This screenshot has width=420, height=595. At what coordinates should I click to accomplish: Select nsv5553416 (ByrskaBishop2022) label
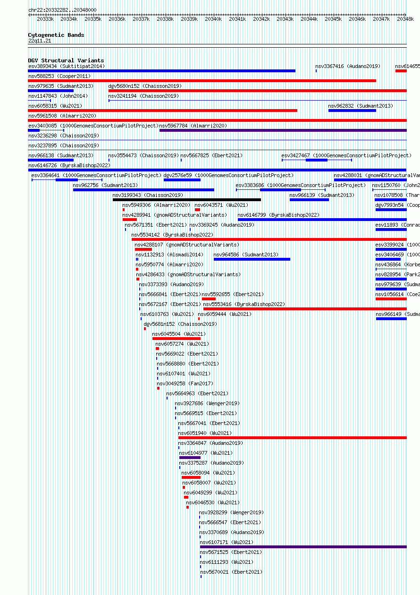(x=244, y=305)
